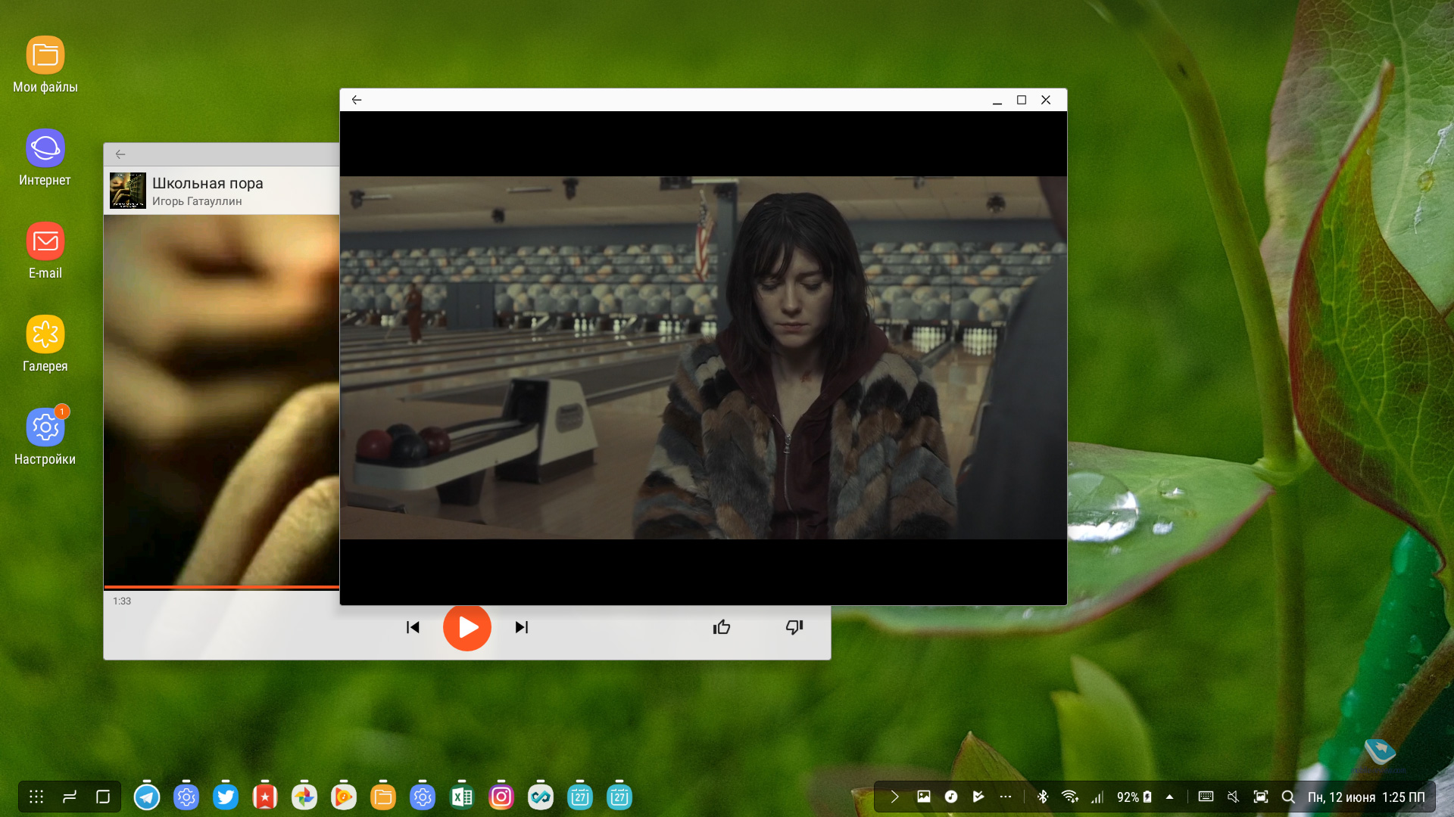The width and height of the screenshot is (1454, 817).
Task: Click the home button on taskbar
Action: [103, 797]
